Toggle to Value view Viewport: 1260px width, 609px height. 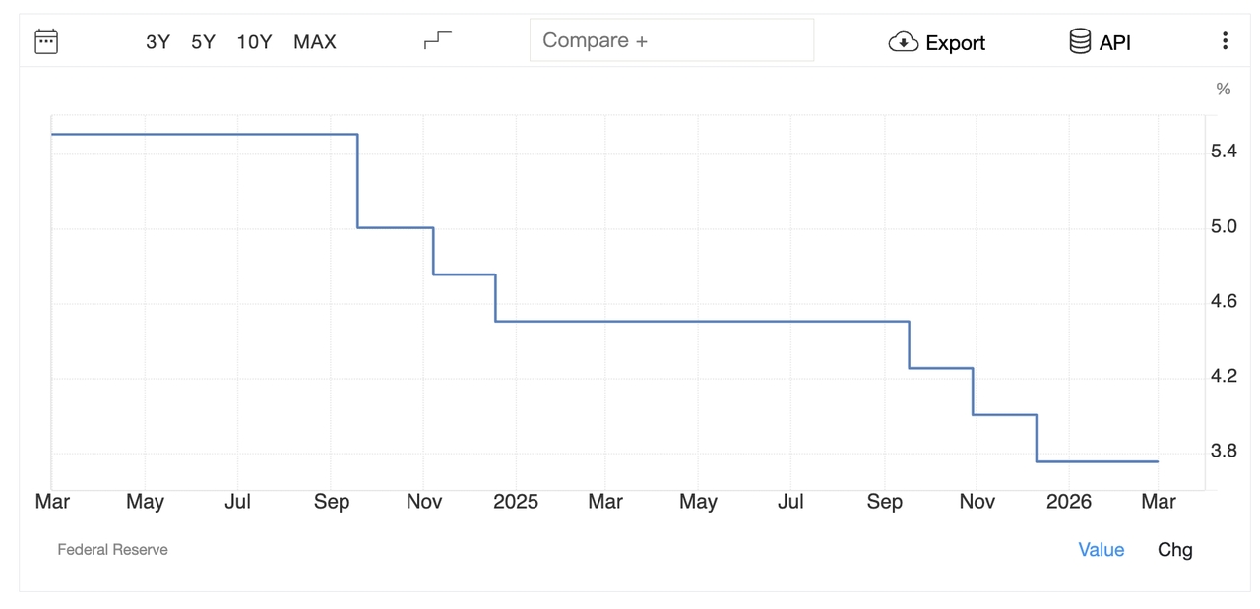tap(1101, 550)
